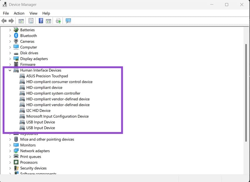The width and height of the screenshot is (250, 182).
Task: Expand the Bluetooth category
Action: pos(10,36)
